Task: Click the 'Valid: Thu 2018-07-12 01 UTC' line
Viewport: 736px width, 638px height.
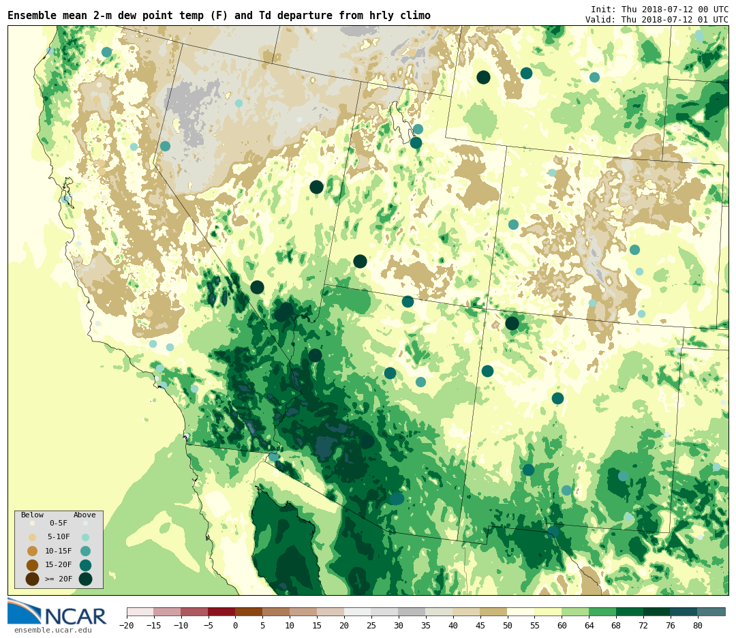Action: pos(657,19)
